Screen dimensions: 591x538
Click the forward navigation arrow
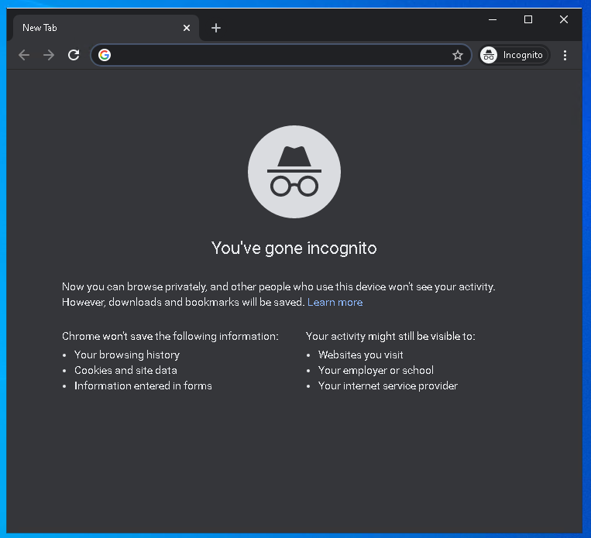pos(49,55)
